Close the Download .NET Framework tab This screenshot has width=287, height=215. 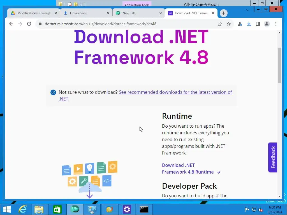(x=213, y=13)
